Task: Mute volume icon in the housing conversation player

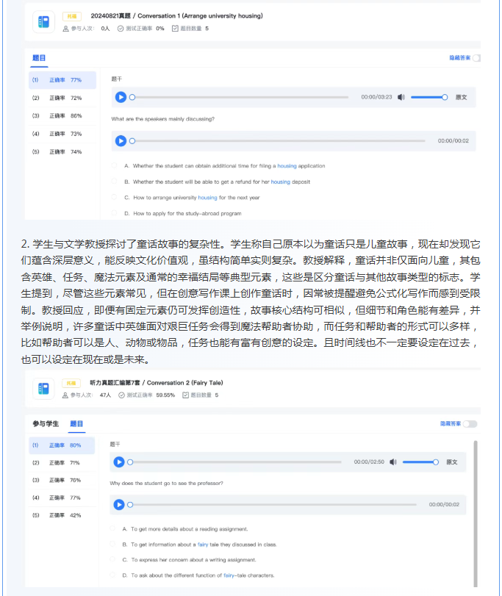Action: pos(401,97)
